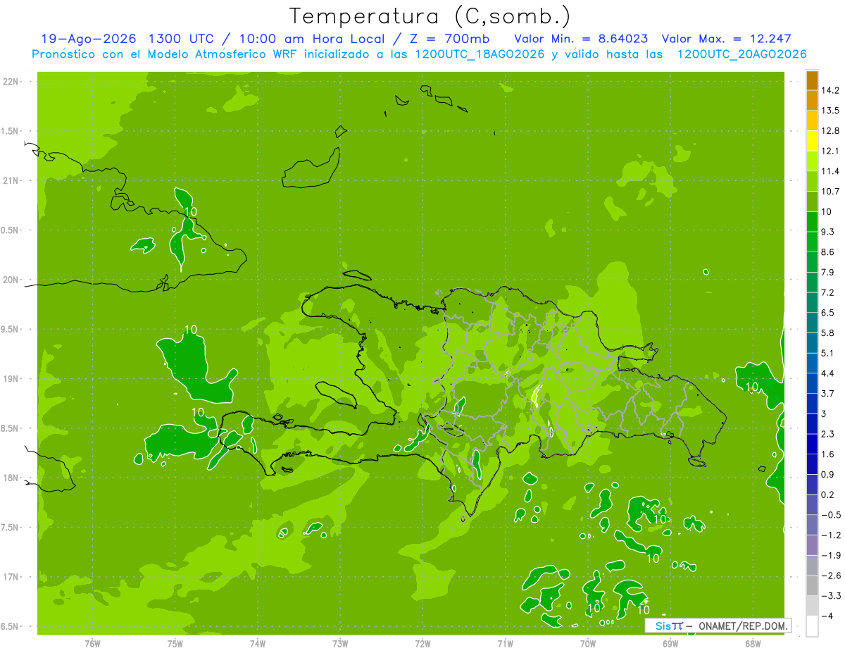Viewport: 845px width, 653px height.
Task: Click the '68W' longitude label
Action: 753,644
